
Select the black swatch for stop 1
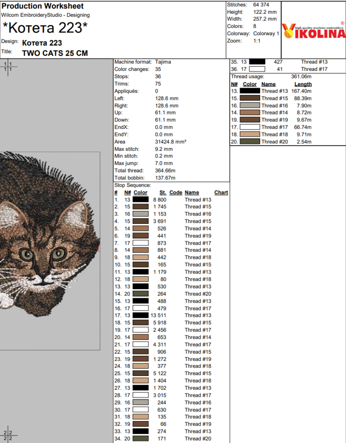[141, 200]
